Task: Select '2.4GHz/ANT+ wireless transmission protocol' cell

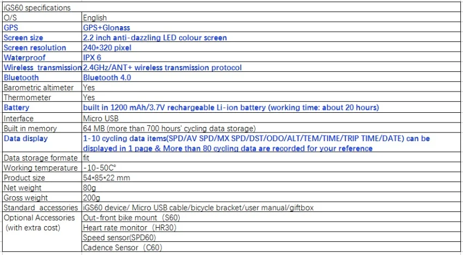Action: coord(271,68)
